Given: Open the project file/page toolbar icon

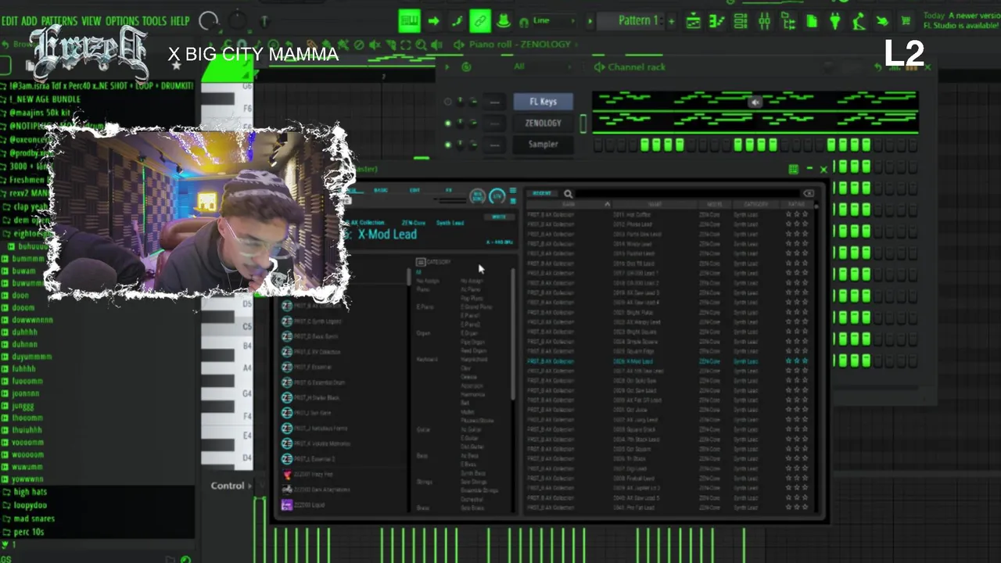Looking at the screenshot, I should [812, 22].
